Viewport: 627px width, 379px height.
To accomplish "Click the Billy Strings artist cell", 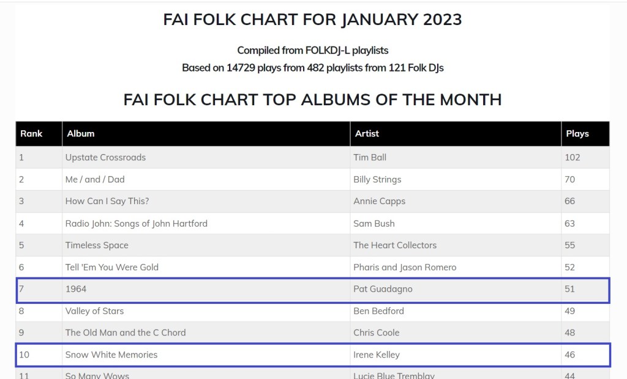I will 377,179.
